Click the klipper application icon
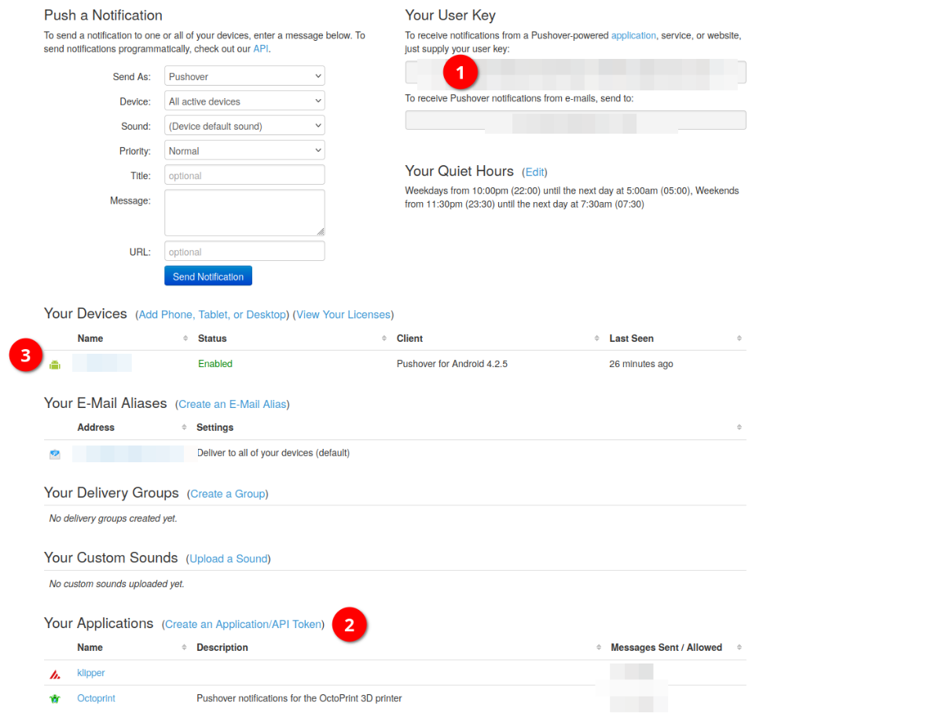The image size is (943, 713). tap(55, 674)
